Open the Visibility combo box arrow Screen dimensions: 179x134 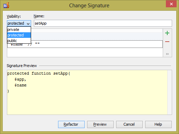tap(28, 24)
